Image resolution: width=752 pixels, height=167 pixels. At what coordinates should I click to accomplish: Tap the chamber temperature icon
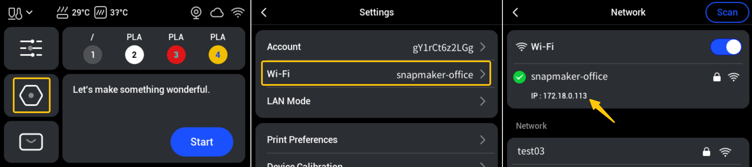tap(100, 13)
